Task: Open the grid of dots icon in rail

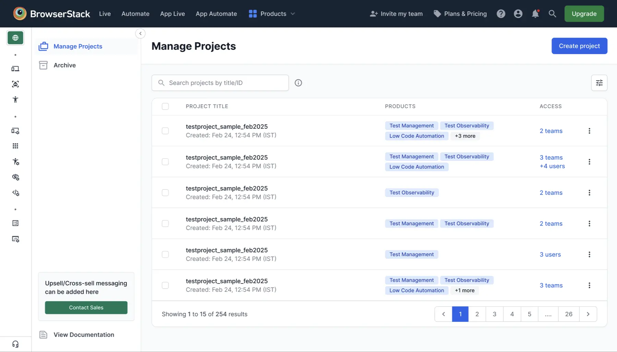Action: pos(15,146)
